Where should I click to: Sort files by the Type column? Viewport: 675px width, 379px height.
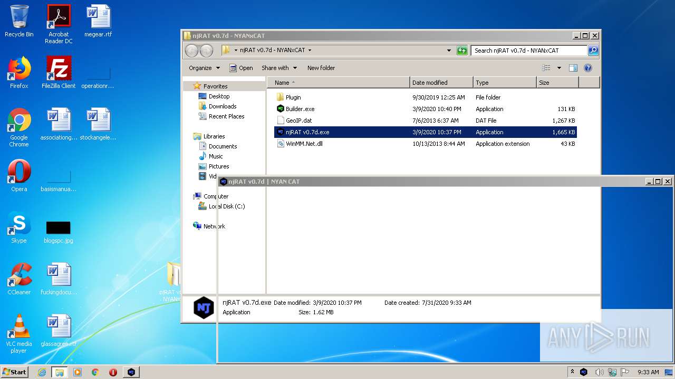505,83
